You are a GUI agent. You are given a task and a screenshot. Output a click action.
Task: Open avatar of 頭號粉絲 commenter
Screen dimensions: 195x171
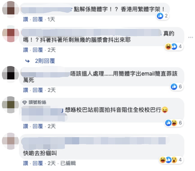11,105
